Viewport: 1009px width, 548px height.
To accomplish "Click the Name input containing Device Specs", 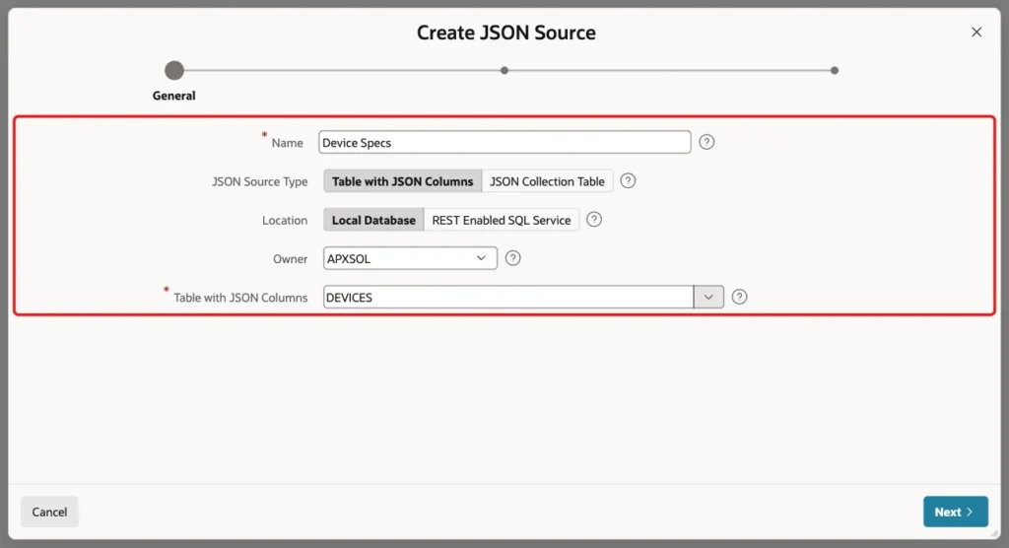I will pyautogui.click(x=504, y=142).
